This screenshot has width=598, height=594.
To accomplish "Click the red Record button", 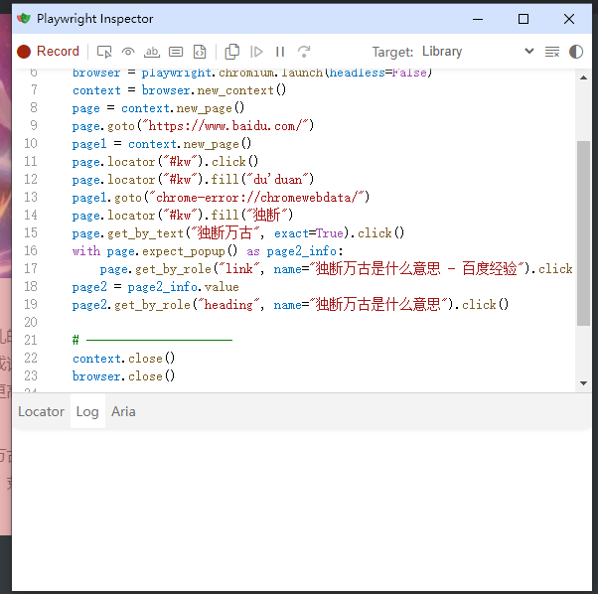I will tap(48, 52).
